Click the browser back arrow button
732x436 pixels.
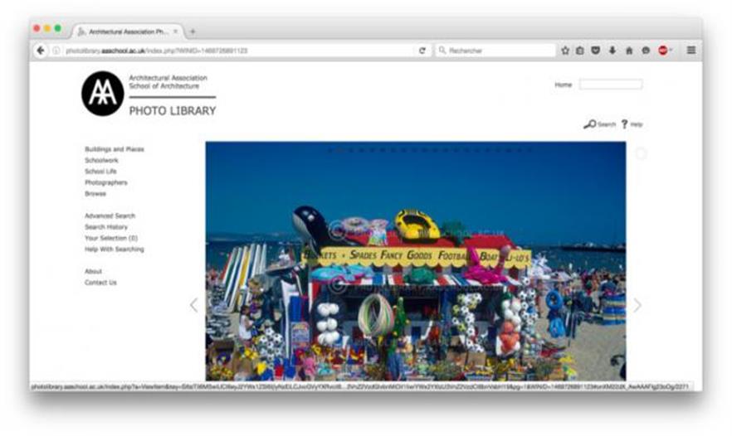click(x=40, y=51)
